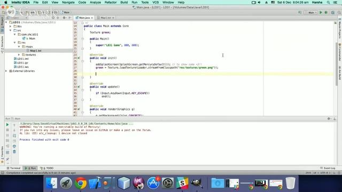Collapse the LD31 root project node
The width and height of the screenshot is (342, 192).
click(x=6, y=22)
